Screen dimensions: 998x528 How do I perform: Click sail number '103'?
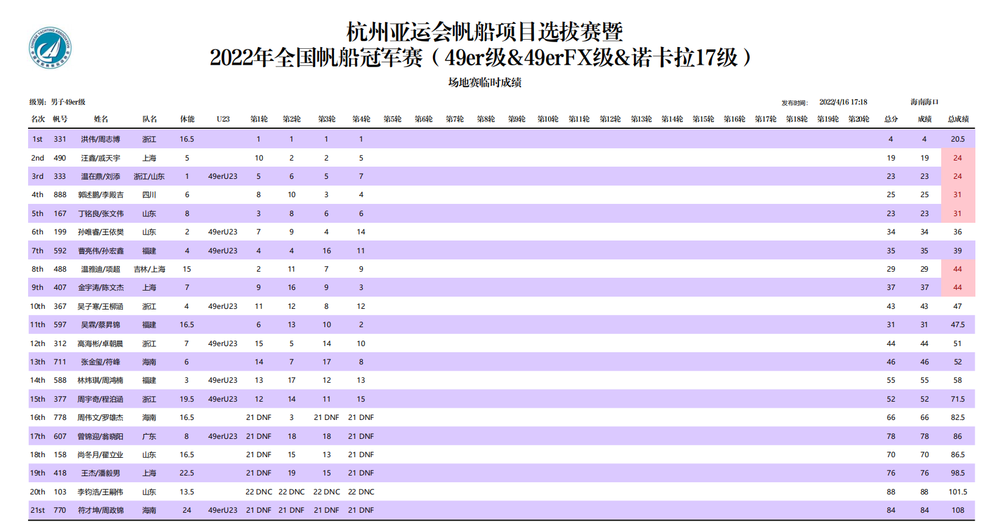[x=60, y=492]
